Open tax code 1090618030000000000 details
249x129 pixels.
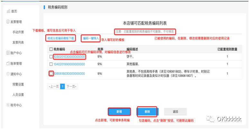[x=69, y=73]
